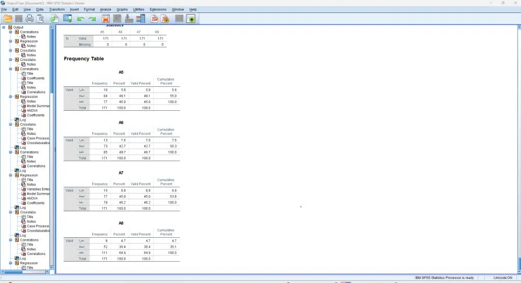The image size is (521, 283).
Task: Open the Data menu
Action: tap(40, 9)
